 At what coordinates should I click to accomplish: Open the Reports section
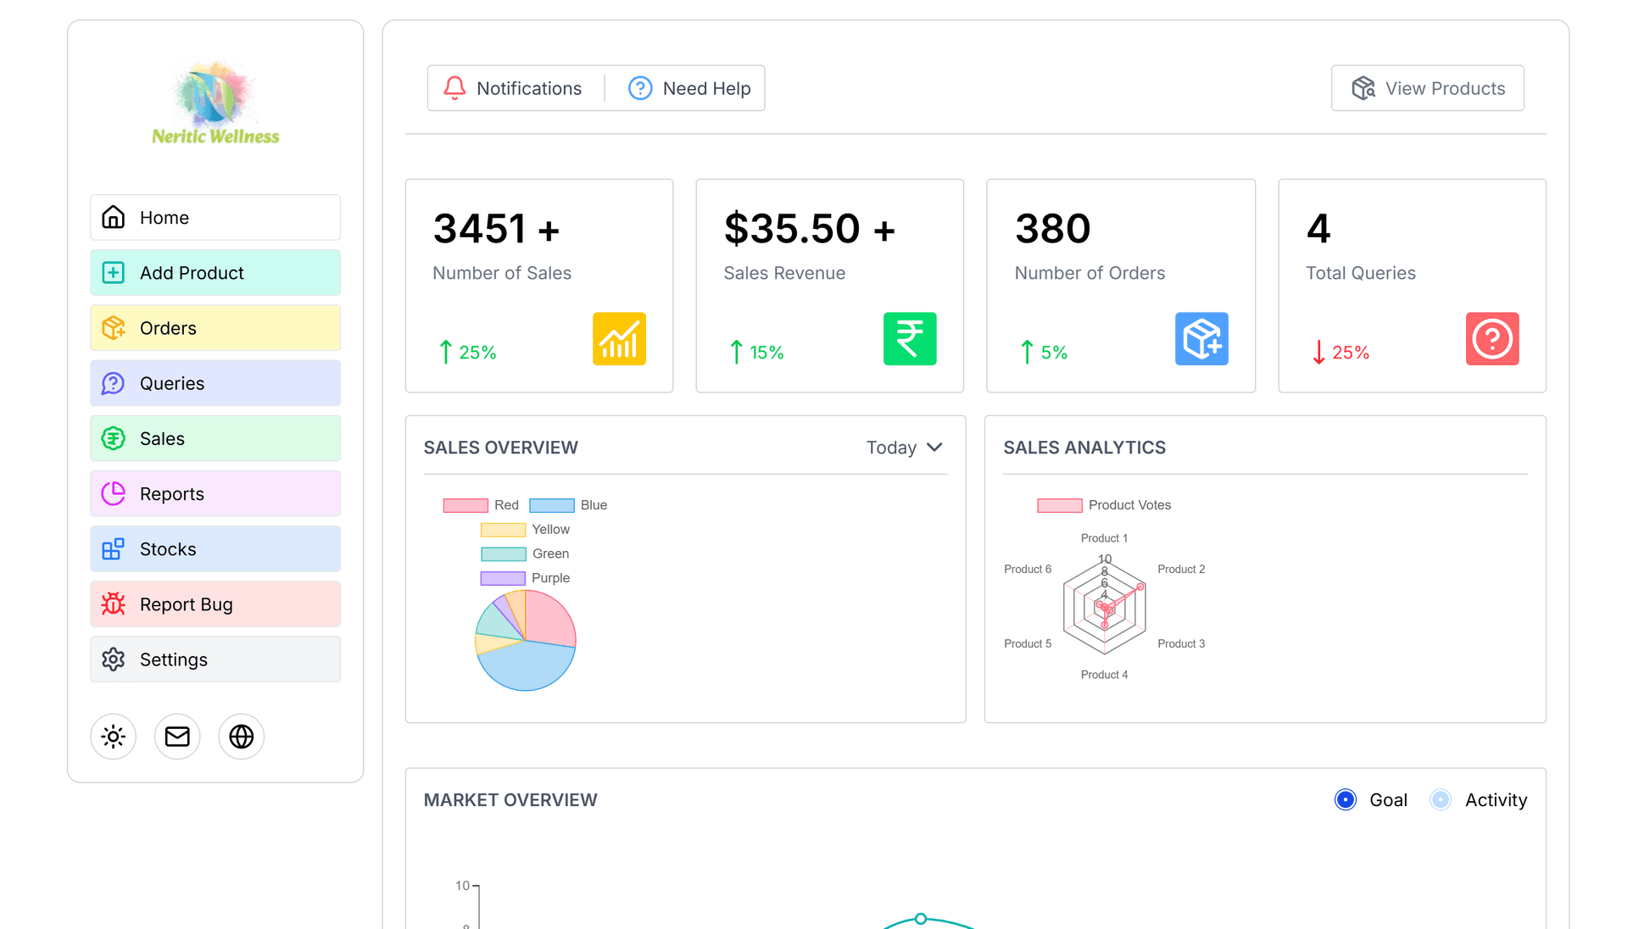click(x=215, y=494)
